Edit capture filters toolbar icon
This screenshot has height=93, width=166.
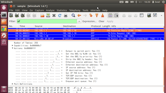pos(149,16)
